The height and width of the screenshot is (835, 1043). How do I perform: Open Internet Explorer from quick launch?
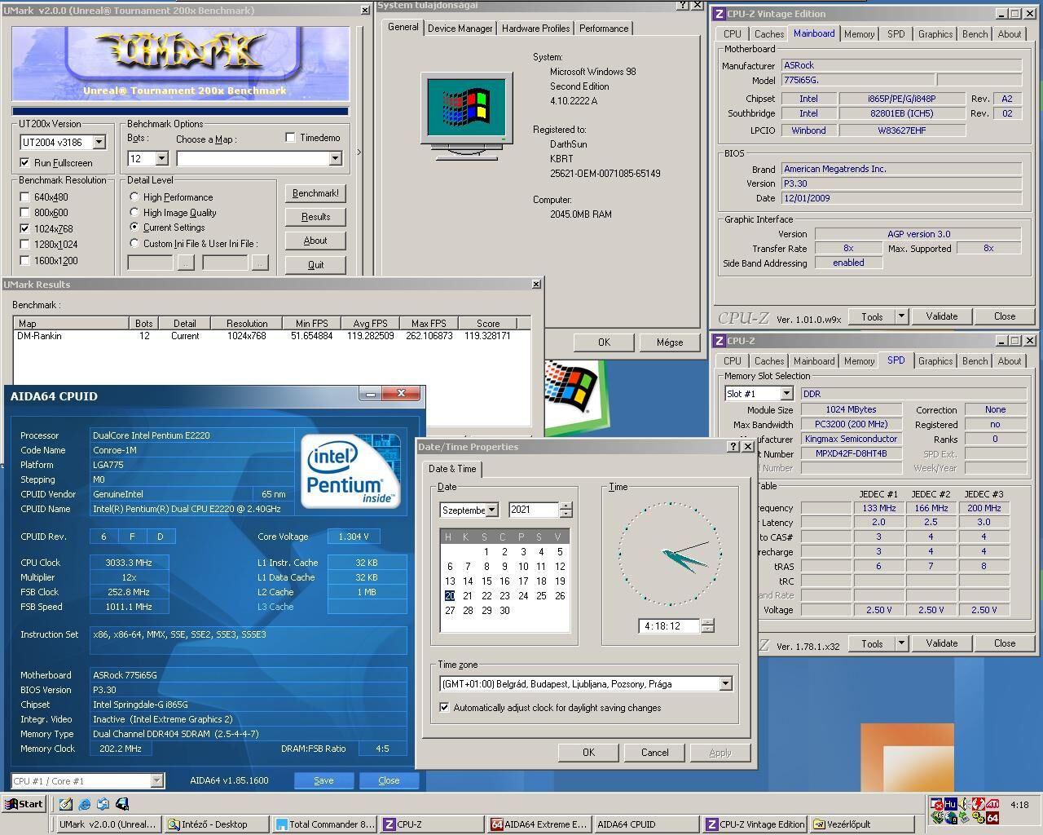pos(85,804)
